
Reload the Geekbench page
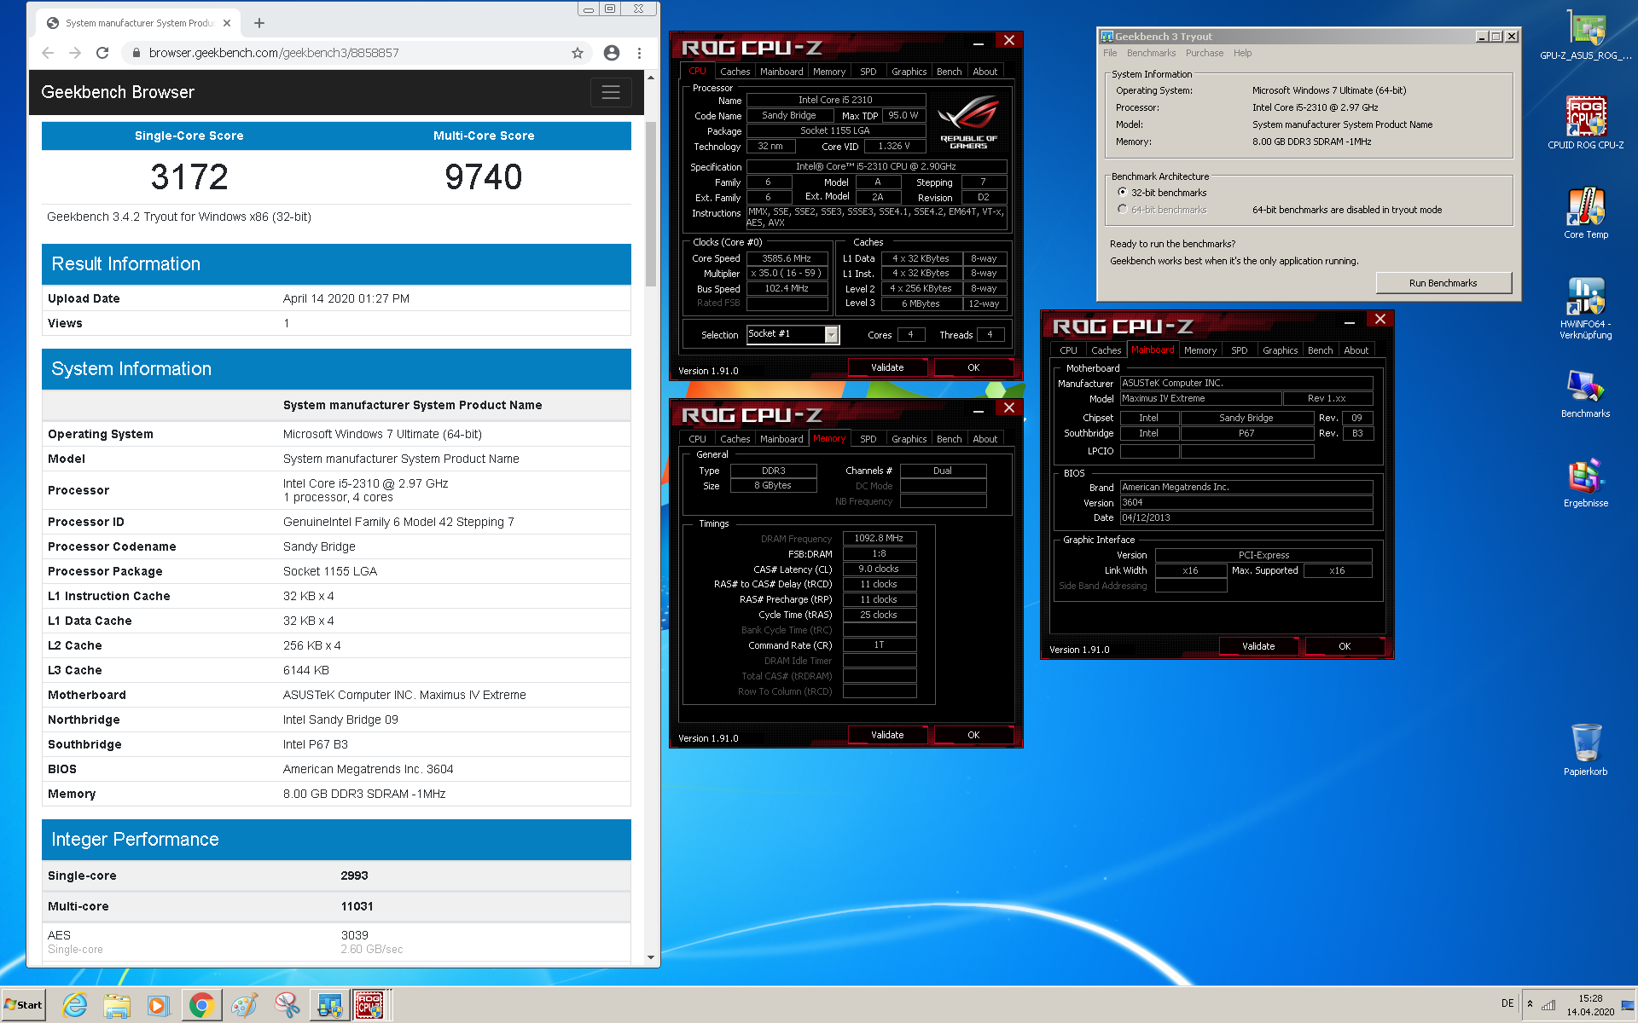[102, 53]
